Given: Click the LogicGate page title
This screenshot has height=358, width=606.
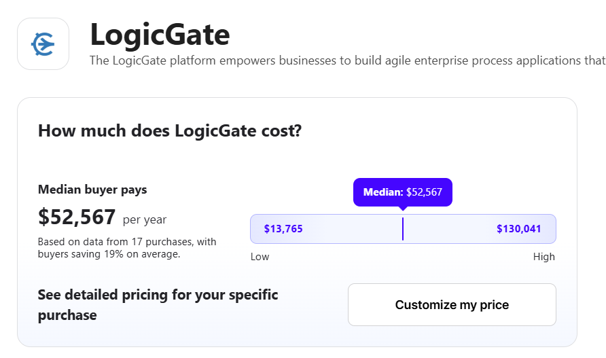Looking at the screenshot, I should tap(160, 33).
